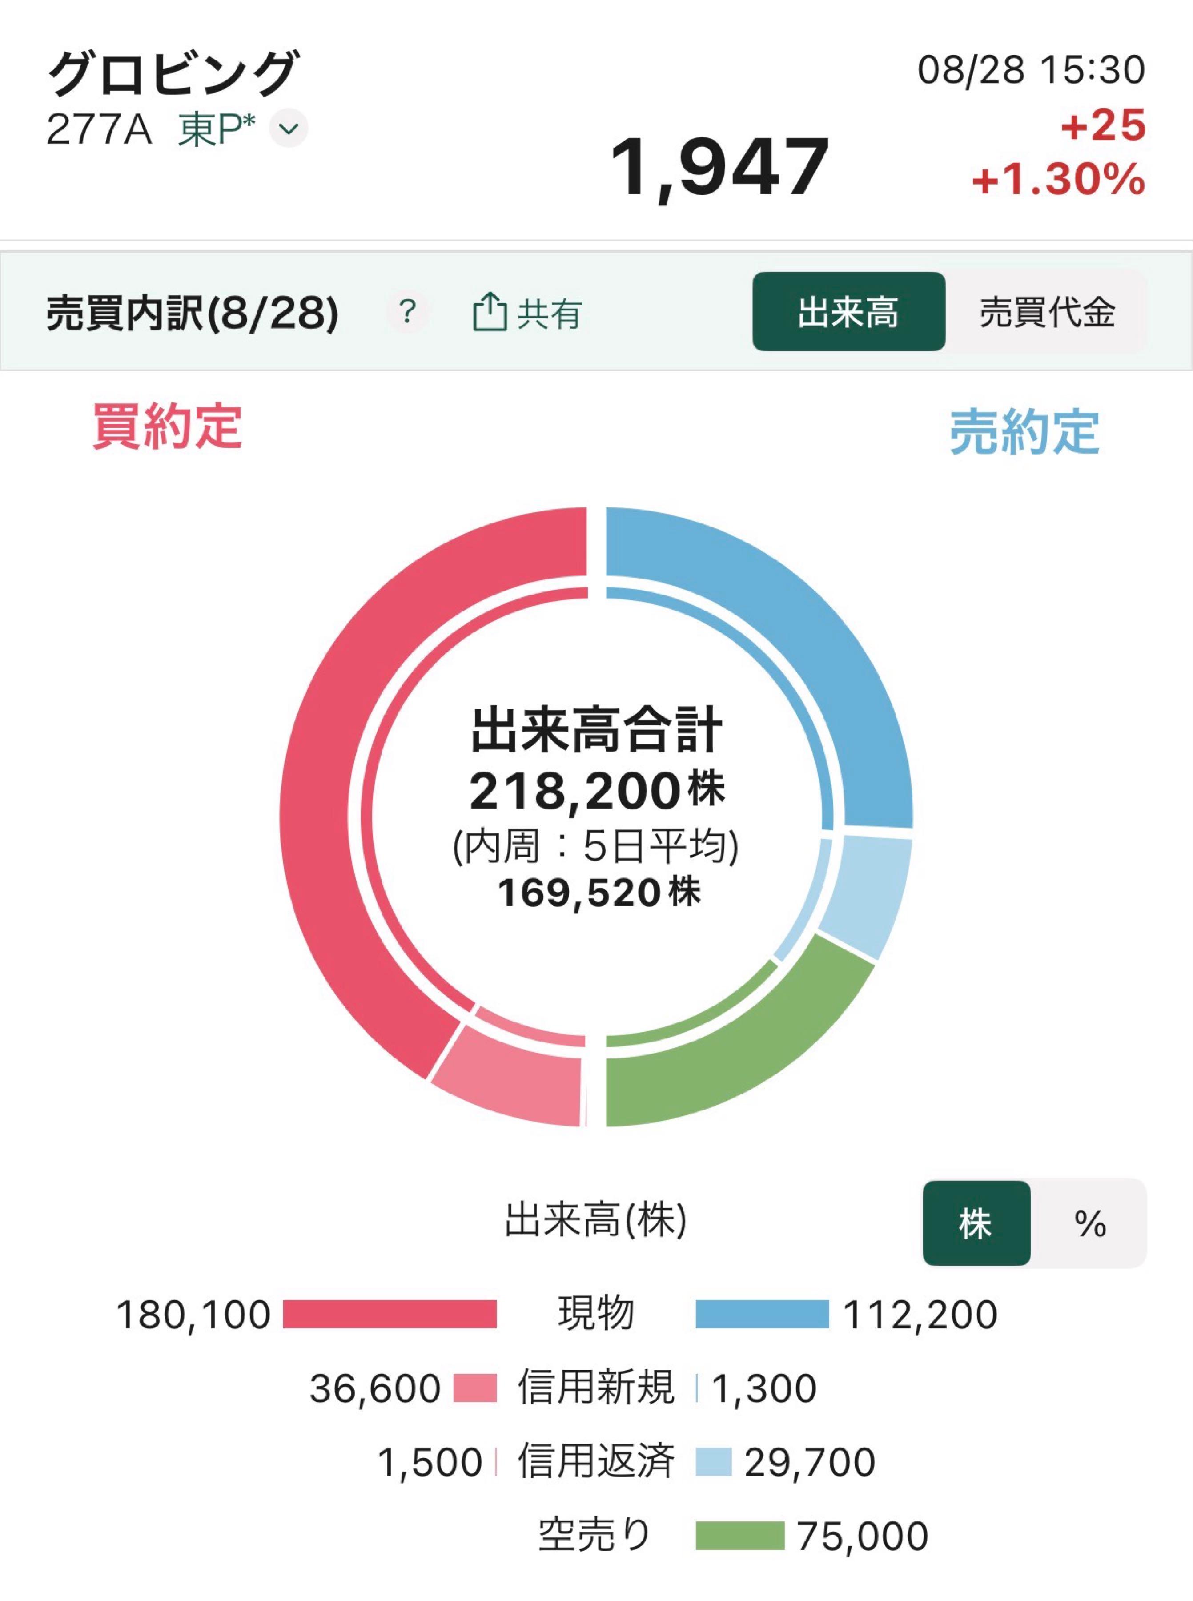Switch to the 売買代金 tab
The width and height of the screenshot is (1193, 1601).
pyautogui.click(x=1046, y=312)
